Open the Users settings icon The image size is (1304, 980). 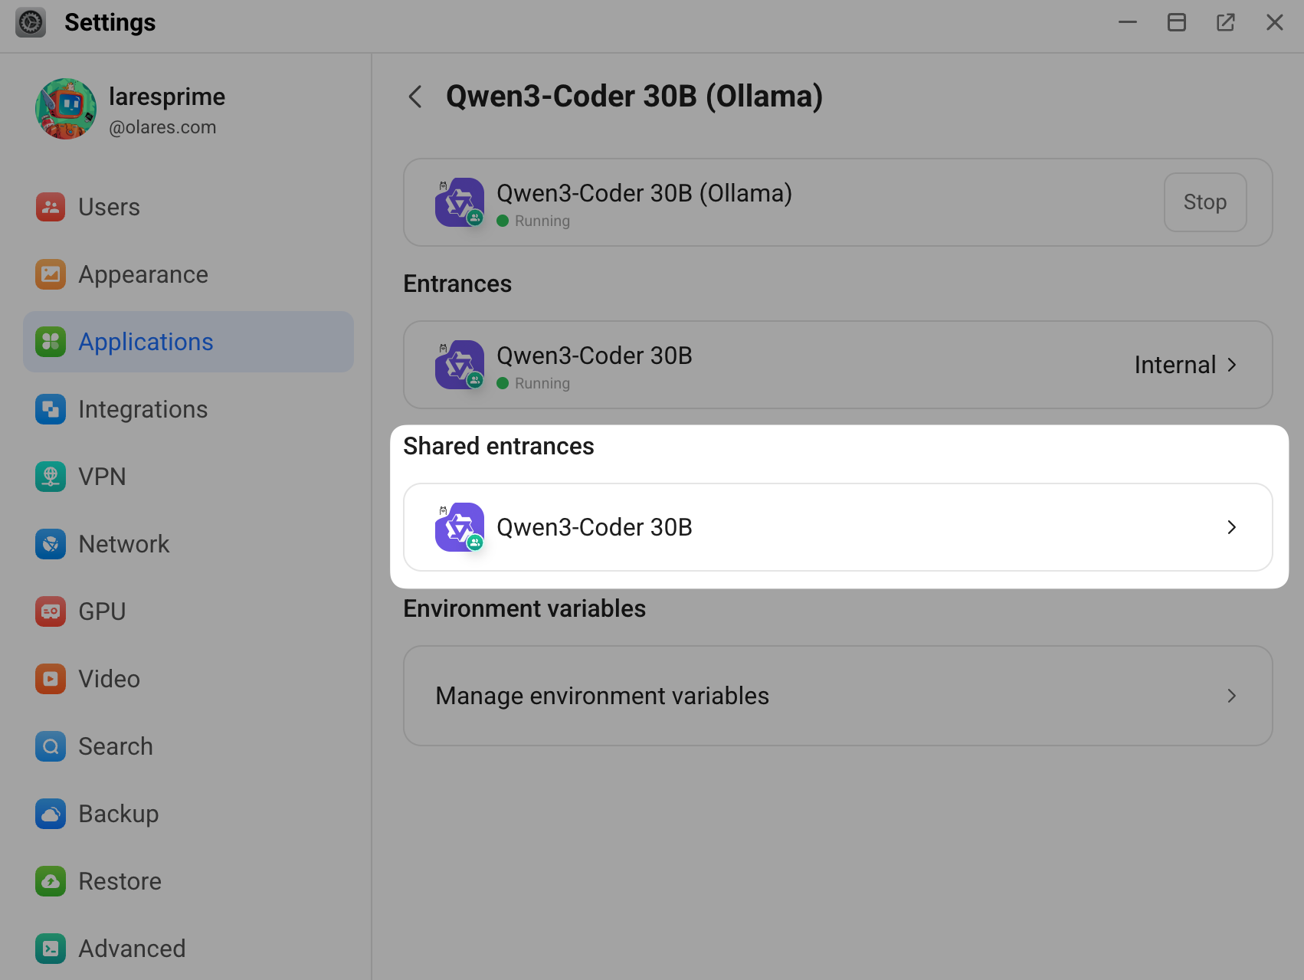[x=51, y=207]
